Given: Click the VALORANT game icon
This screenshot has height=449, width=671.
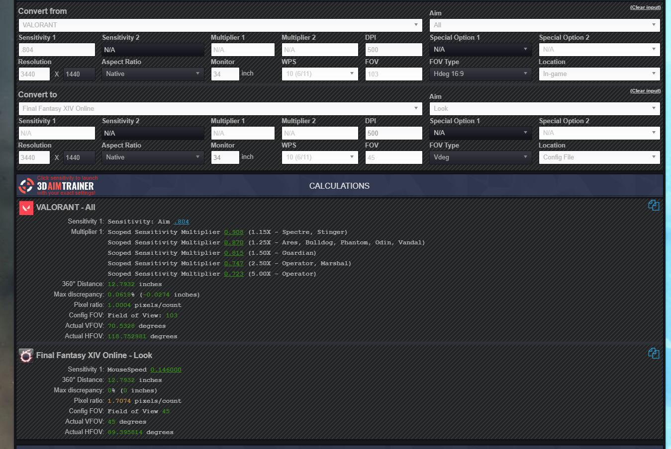Looking at the screenshot, I should (26, 208).
